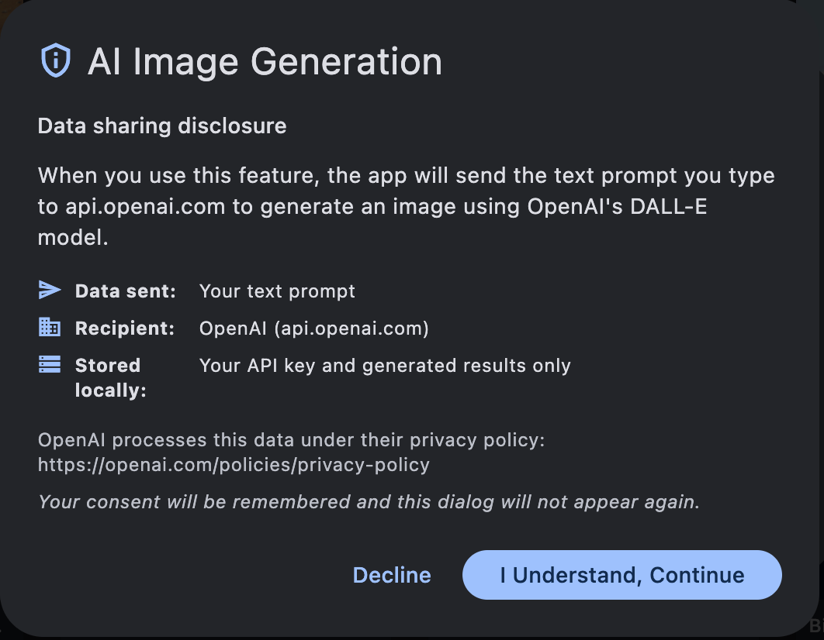Click the Decline button
Screen dimensions: 824x640
(x=391, y=575)
